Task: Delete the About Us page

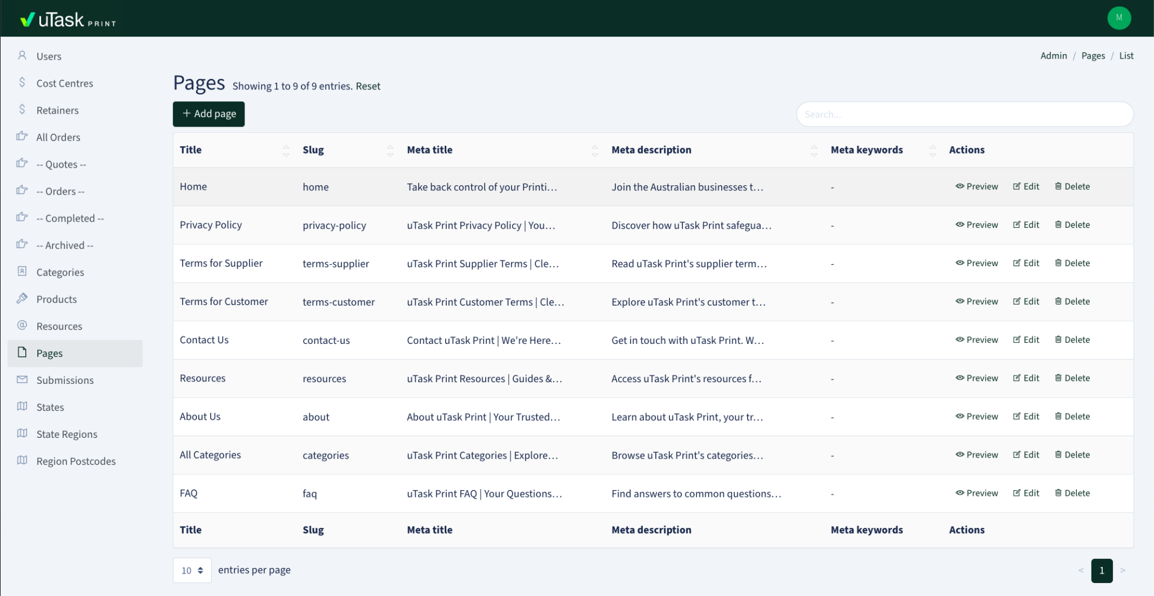Action: click(x=1072, y=416)
